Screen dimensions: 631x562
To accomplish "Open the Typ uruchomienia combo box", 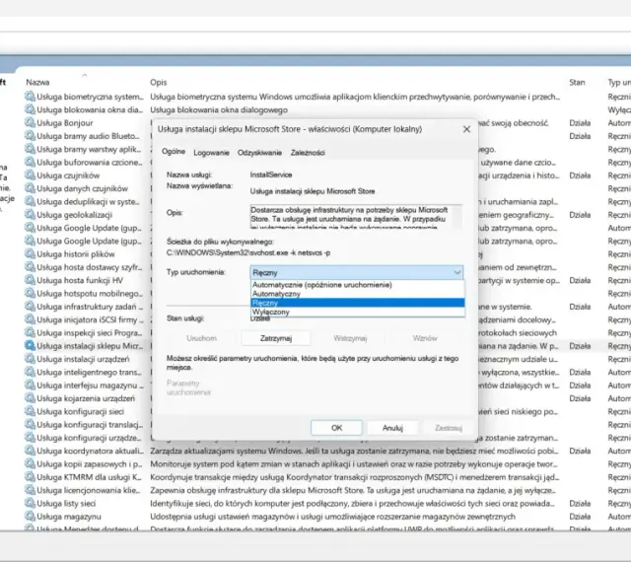I will (x=357, y=272).
